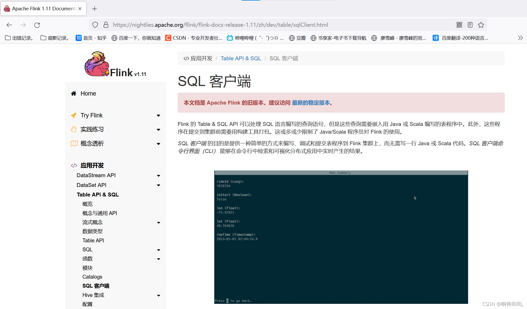This screenshot has height=309, width=527.
Task: Open Table API sidebar item
Action: [93, 241]
